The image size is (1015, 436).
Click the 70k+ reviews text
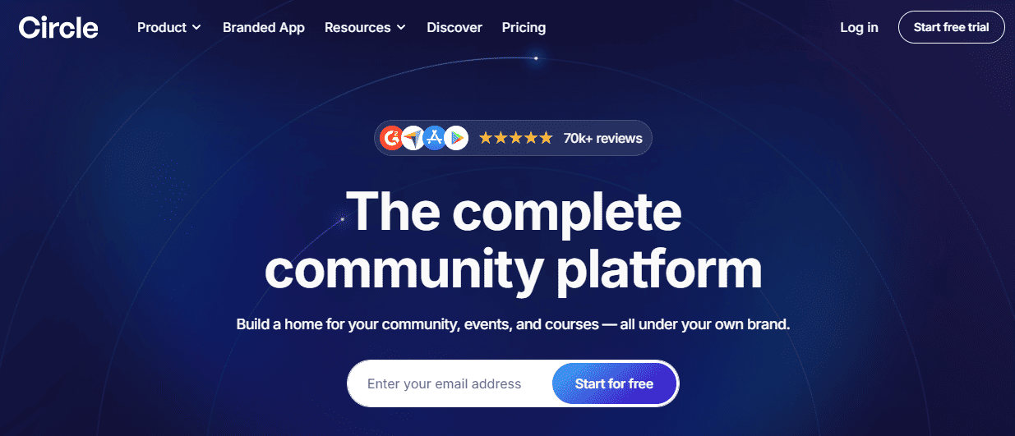[x=603, y=138]
